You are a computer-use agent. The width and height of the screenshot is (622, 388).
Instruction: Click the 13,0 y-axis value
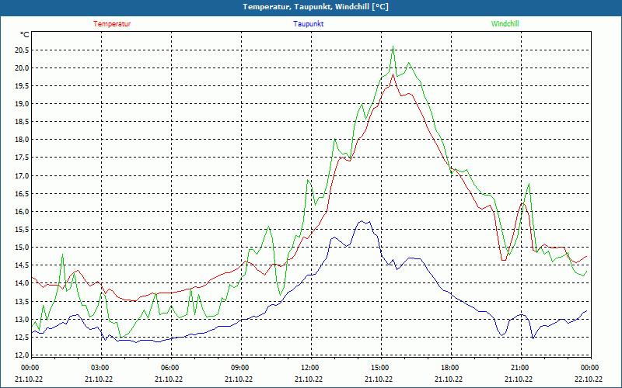(x=22, y=320)
